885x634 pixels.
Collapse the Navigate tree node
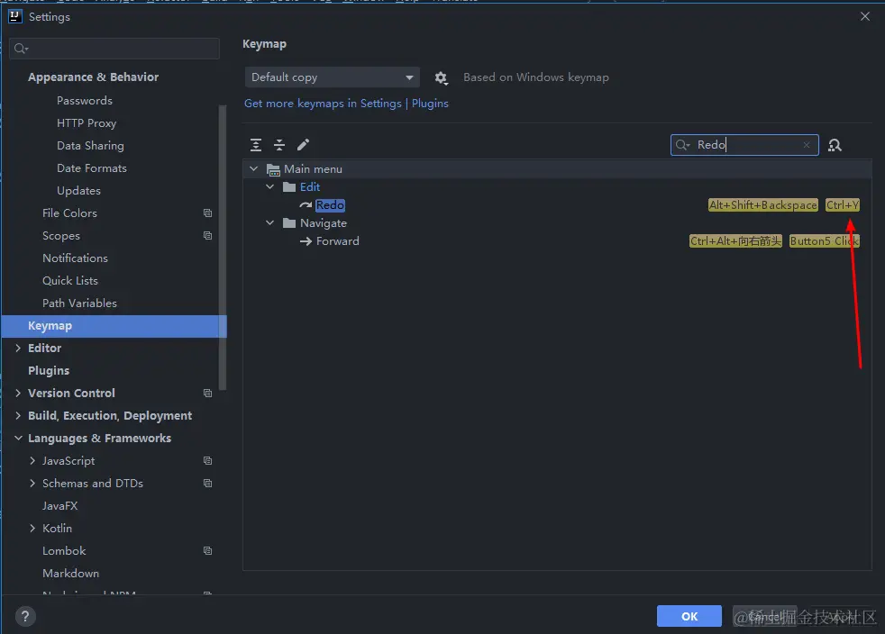[269, 222]
